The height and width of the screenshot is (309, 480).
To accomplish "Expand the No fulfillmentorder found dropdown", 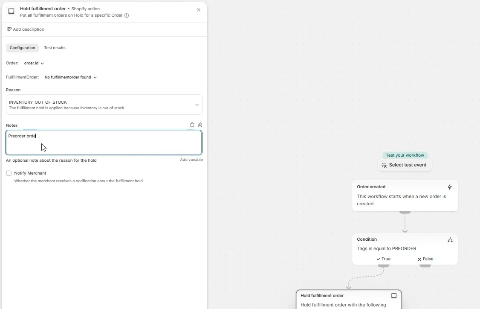I will [71, 77].
